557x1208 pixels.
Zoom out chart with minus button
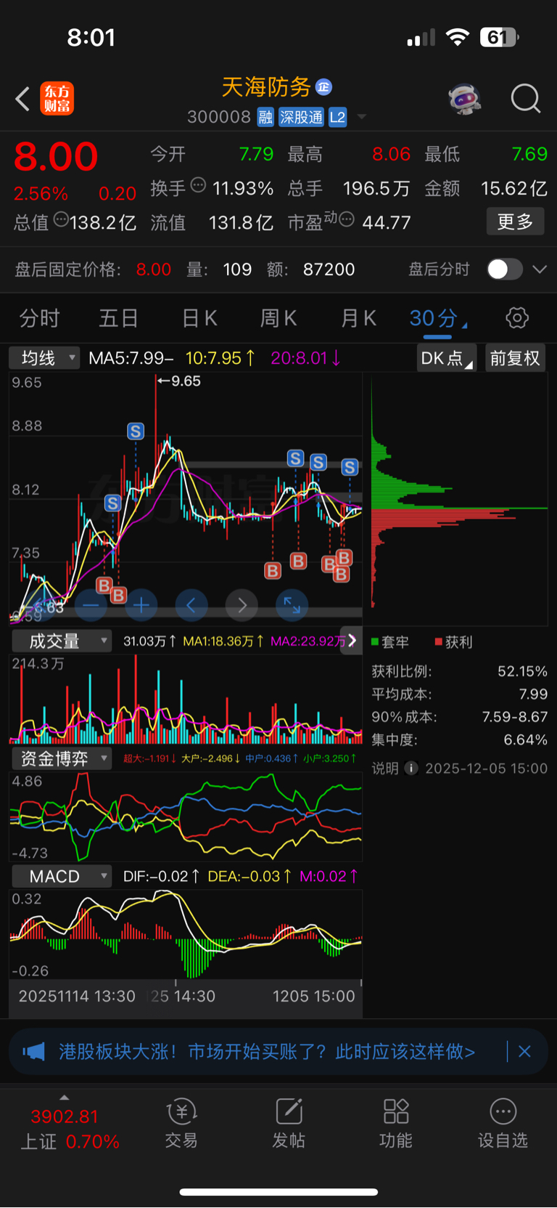(91, 604)
